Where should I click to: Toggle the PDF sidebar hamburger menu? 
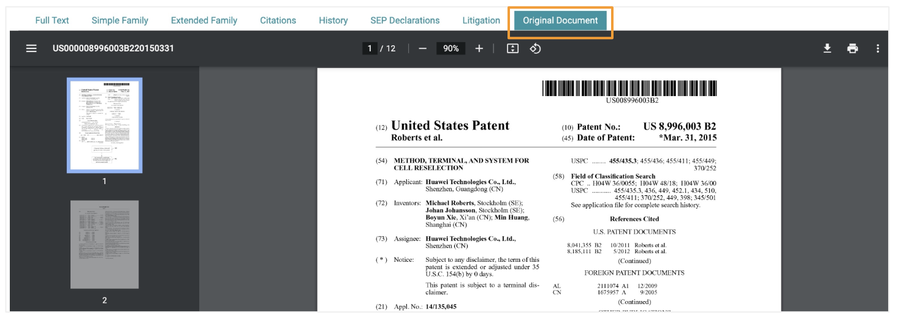pos(31,48)
